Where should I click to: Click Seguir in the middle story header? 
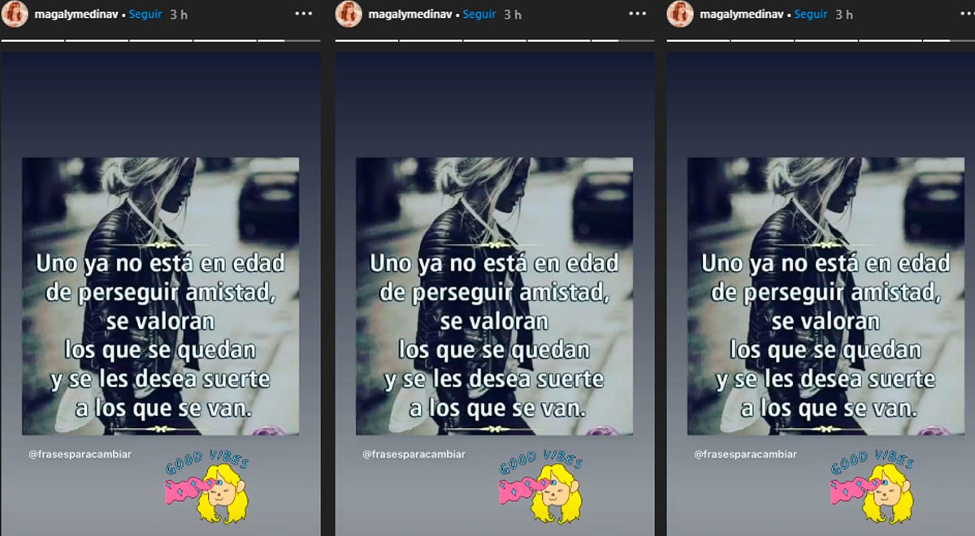click(479, 15)
